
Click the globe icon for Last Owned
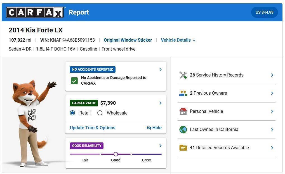pos(183,130)
